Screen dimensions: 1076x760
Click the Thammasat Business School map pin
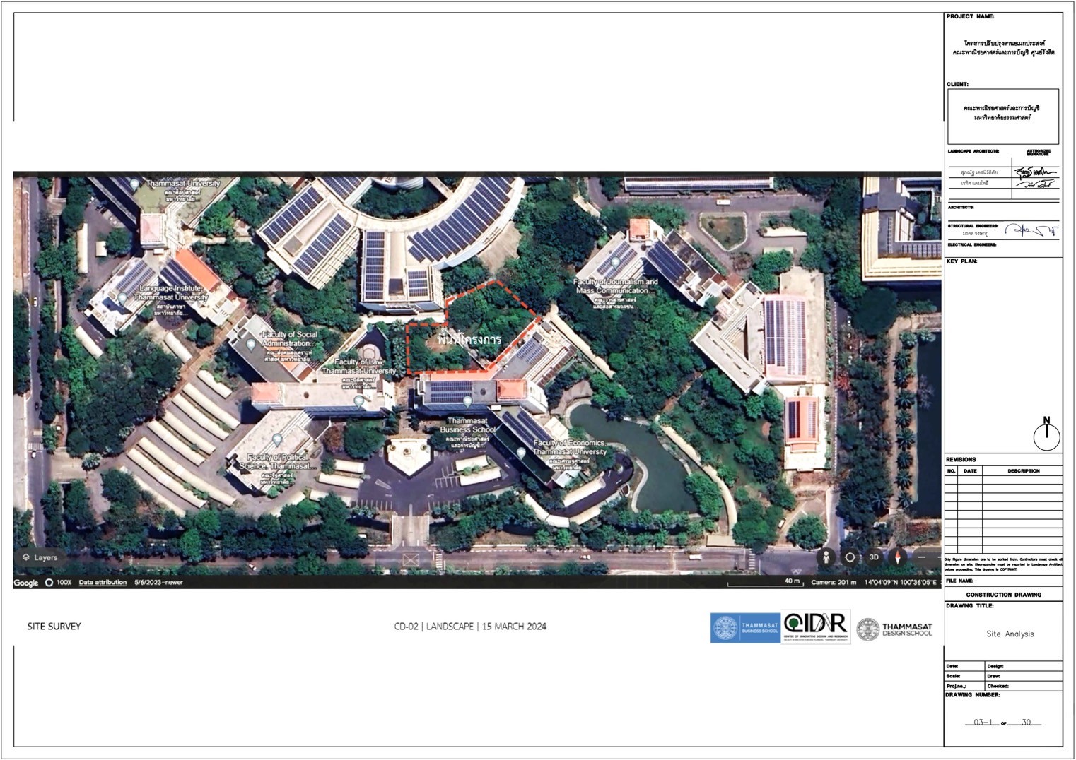[x=467, y=402]
